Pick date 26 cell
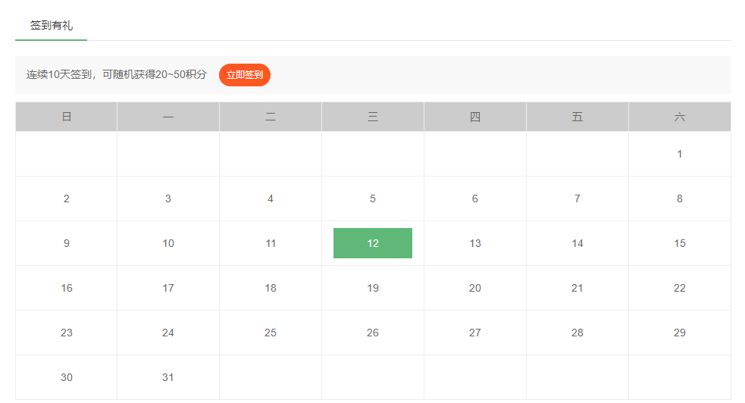The width and height of the screenshot is (745, 403). pos(373,333)
